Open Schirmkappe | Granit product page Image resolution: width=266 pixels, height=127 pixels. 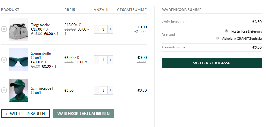coord(42,90)
